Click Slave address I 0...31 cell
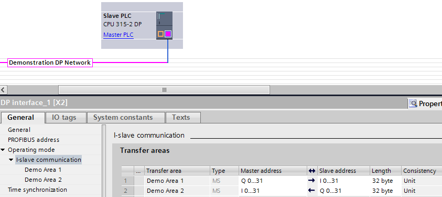Image resolution: width=442 pixels, height=197 pixels. pyautogui.click(x=343, y=181)
